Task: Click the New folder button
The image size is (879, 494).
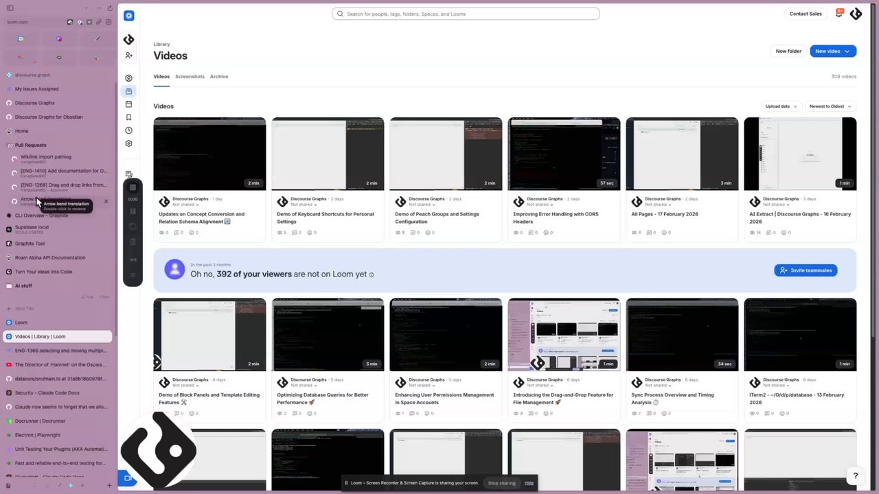Action: [788, 51]
